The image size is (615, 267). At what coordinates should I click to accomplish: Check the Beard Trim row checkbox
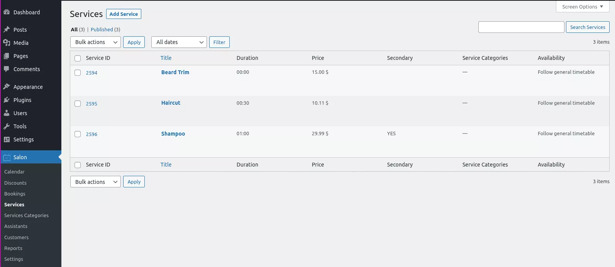[x=78, y=73]
